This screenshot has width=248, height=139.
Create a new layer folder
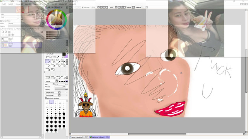9,32
